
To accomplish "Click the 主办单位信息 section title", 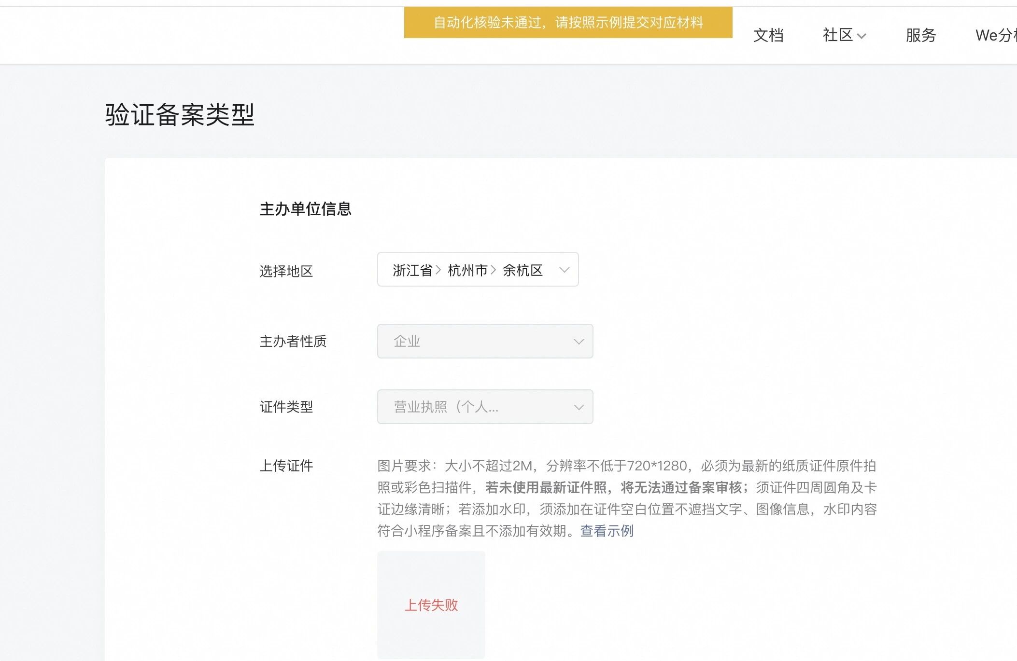I will 305,209.
